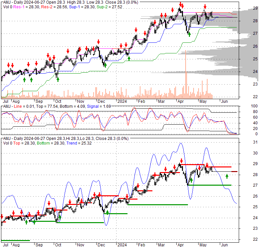Click green support line at 27, bottom chart
The image size is (259, 247).
(210, 185)
